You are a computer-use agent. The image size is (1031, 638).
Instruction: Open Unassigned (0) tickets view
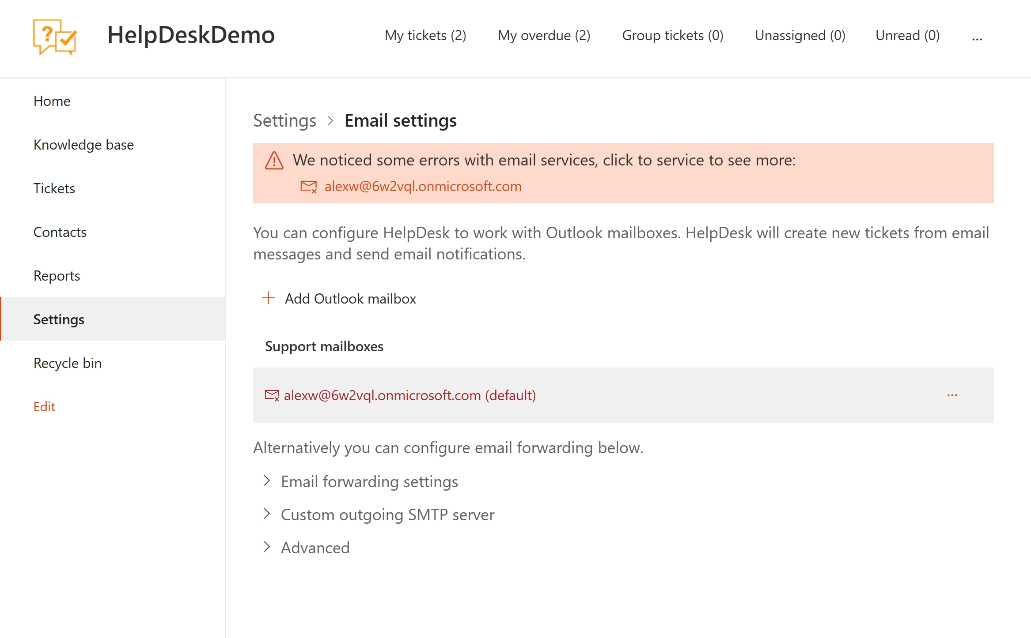click(x=800, y=35)
